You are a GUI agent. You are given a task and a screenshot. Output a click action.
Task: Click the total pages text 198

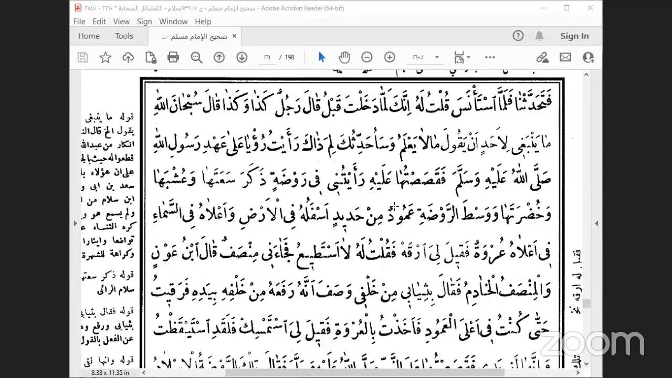[x=289, y=57]
